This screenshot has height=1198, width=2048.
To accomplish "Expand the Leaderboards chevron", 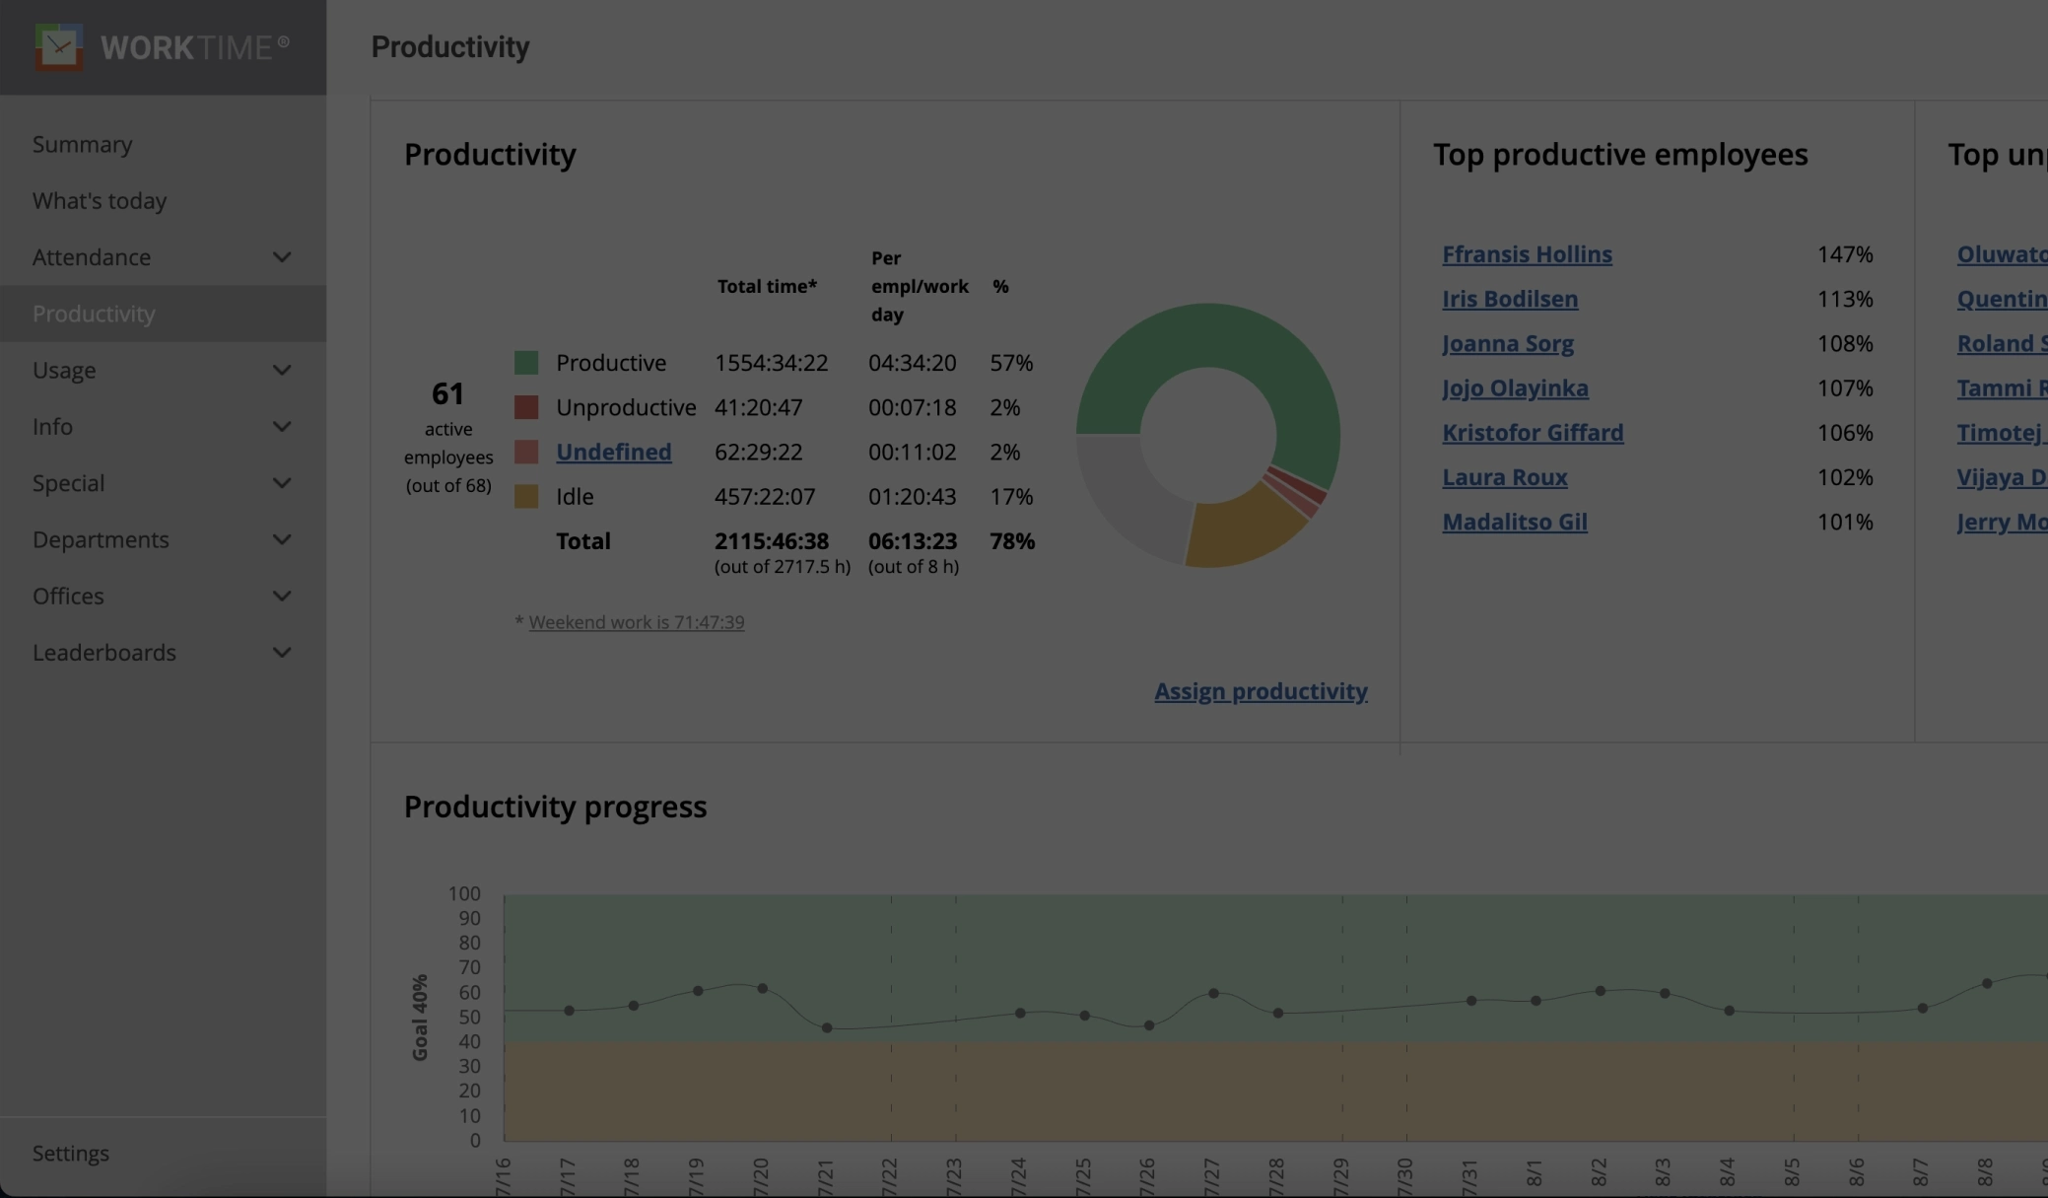I will tap(282, 653).
